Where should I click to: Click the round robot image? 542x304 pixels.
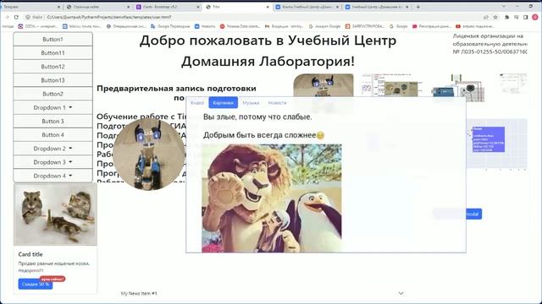tap(149, 154)
